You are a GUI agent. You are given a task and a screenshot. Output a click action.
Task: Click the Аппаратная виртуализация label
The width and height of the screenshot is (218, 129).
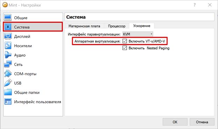coord(97,41)
